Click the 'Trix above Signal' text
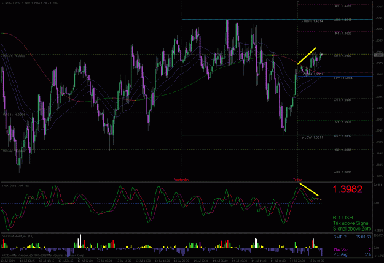 click(351, 223)
